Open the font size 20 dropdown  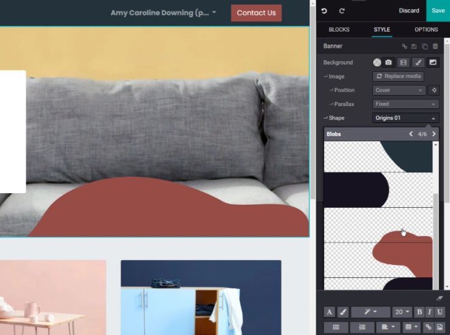point(402,312)
